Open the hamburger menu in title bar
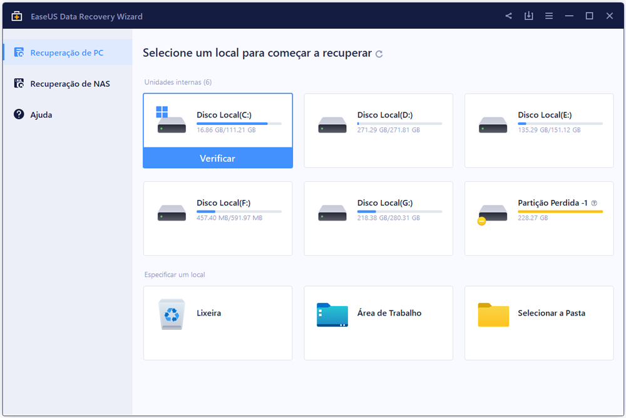 (549, 16)
